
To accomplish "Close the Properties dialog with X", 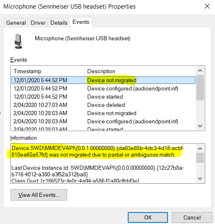I will [x=207, y=6].
